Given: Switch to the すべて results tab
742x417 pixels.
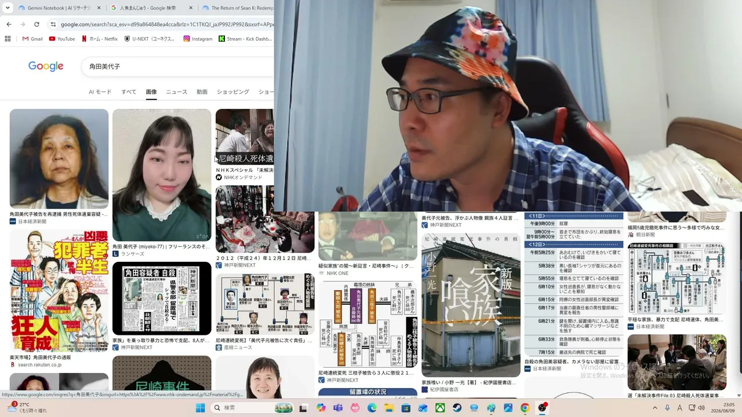Looking at the screenshot, I should [129, 92].
